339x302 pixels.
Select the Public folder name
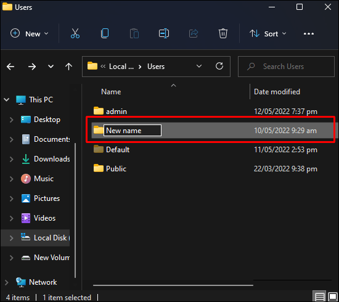pyautogui.click(x=116, y=169)
